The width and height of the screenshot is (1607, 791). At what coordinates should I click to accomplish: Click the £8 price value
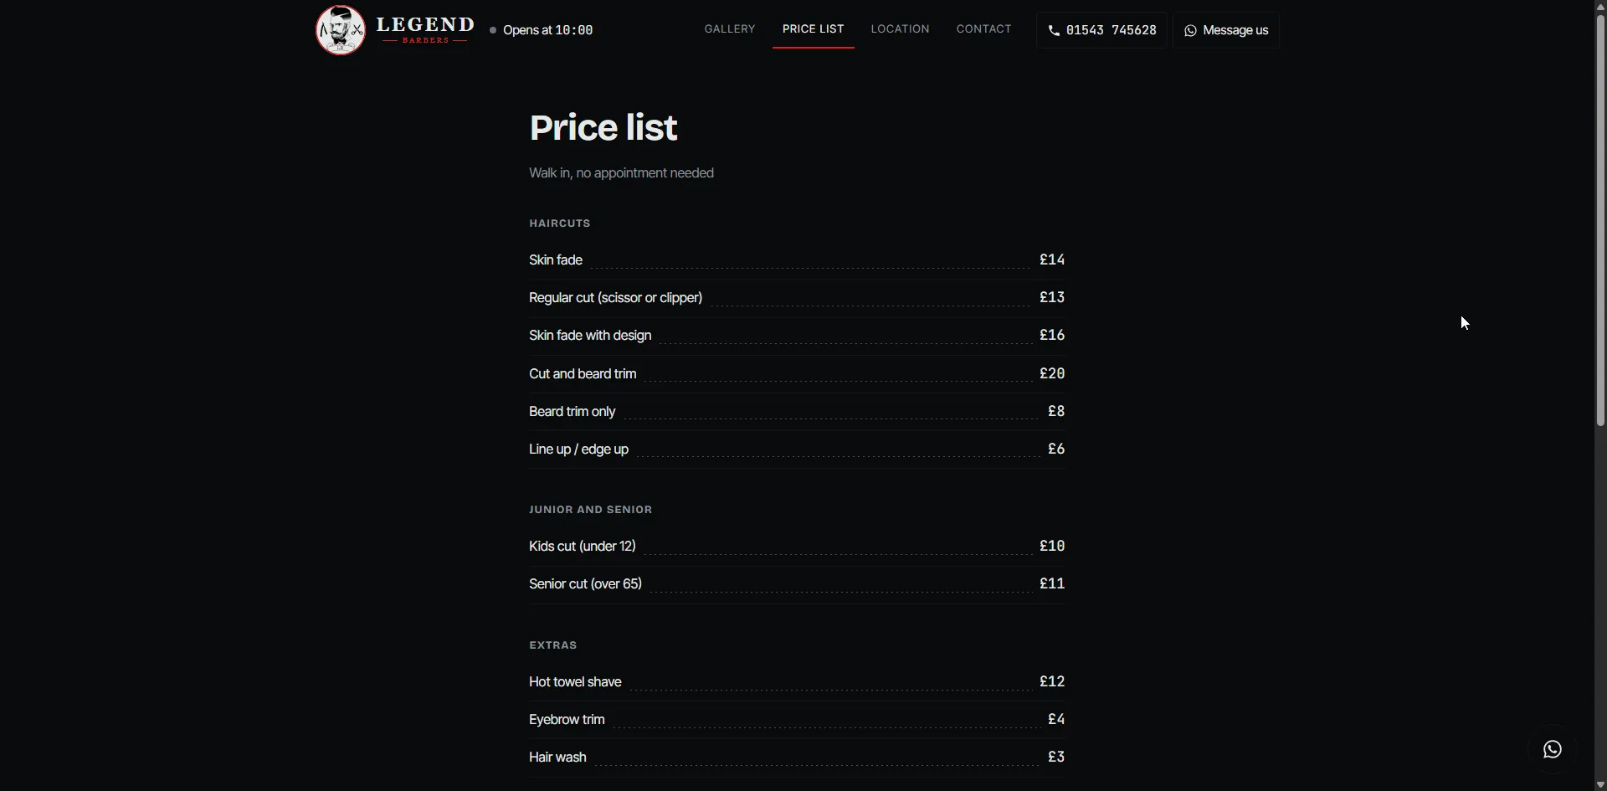[x=1056, y=412]
